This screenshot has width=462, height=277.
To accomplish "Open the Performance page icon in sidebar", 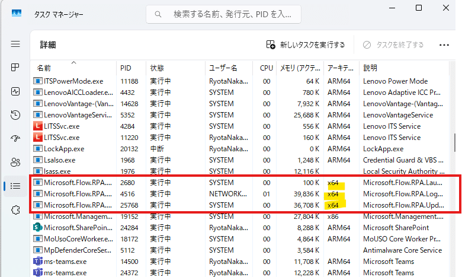I will tap(15, 91).
